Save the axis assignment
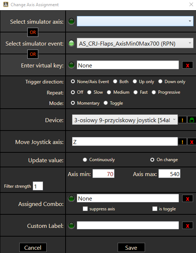The image size is (196, 253). coord(131,248)
